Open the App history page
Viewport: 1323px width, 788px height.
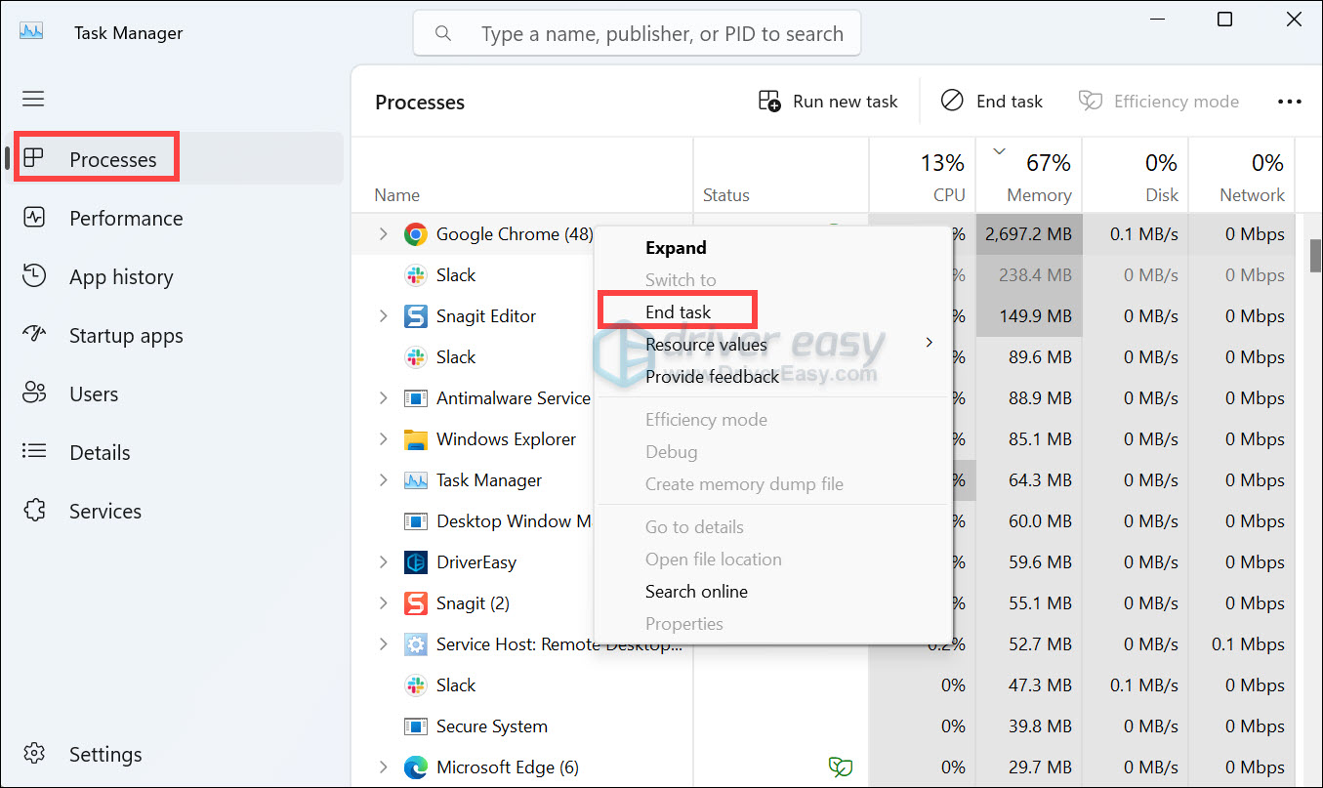pyautogui.click(x=177, y=276)
